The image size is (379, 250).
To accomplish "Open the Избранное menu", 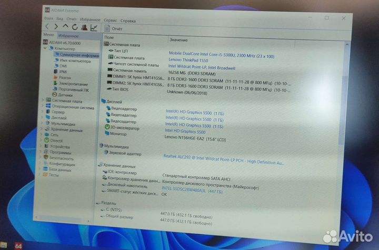I will [x=90, y=19].
